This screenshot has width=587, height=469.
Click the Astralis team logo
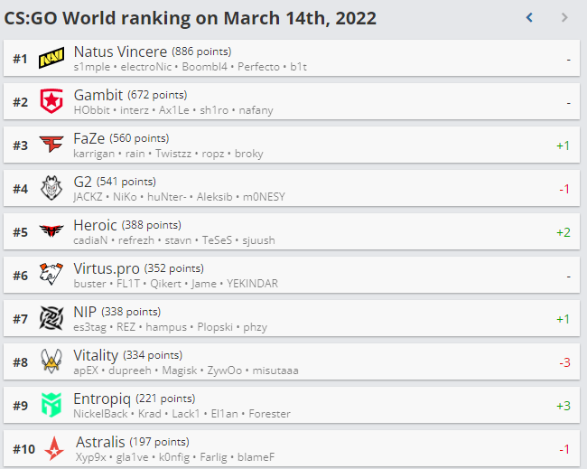(52, 449)
